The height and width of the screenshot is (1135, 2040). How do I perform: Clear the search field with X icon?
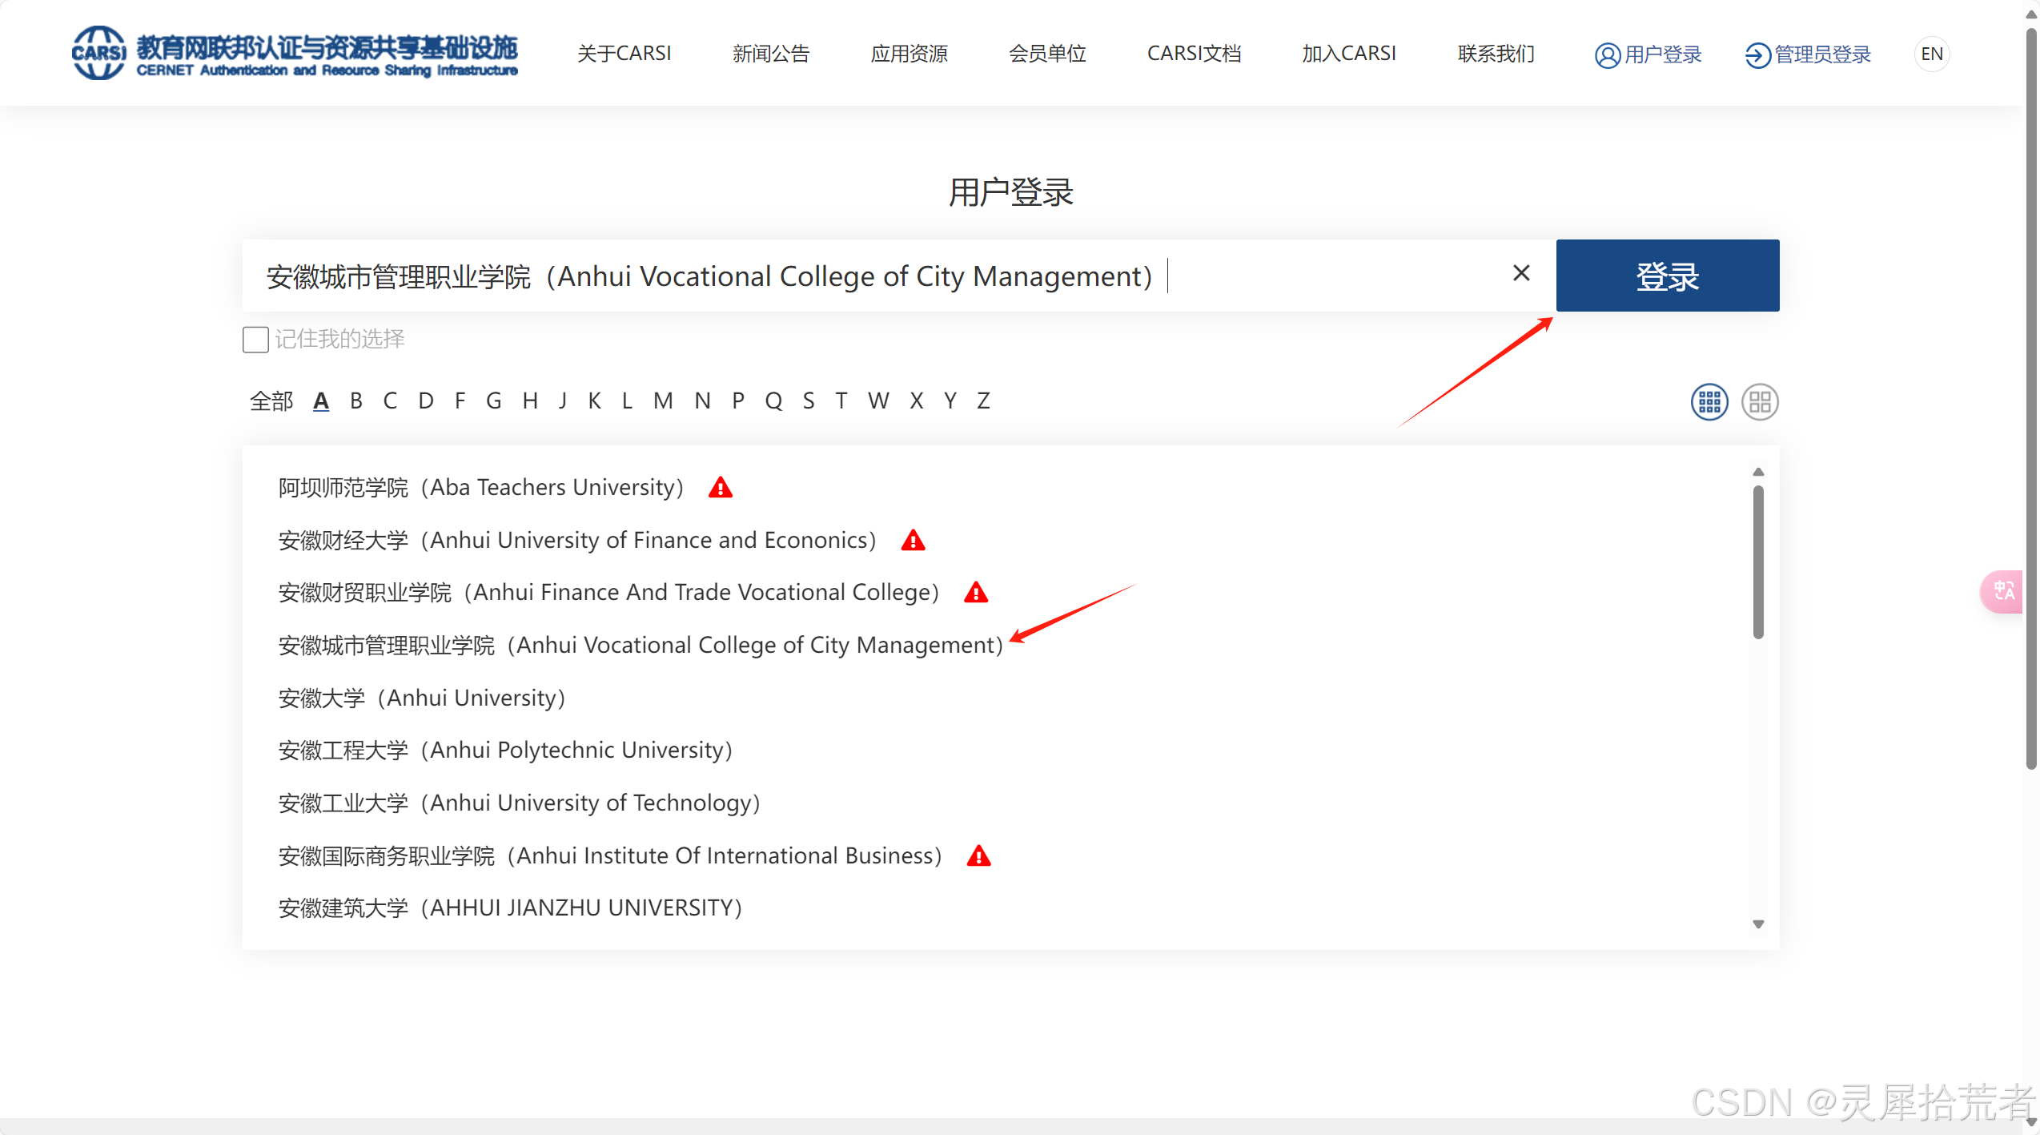(1521, 273)
